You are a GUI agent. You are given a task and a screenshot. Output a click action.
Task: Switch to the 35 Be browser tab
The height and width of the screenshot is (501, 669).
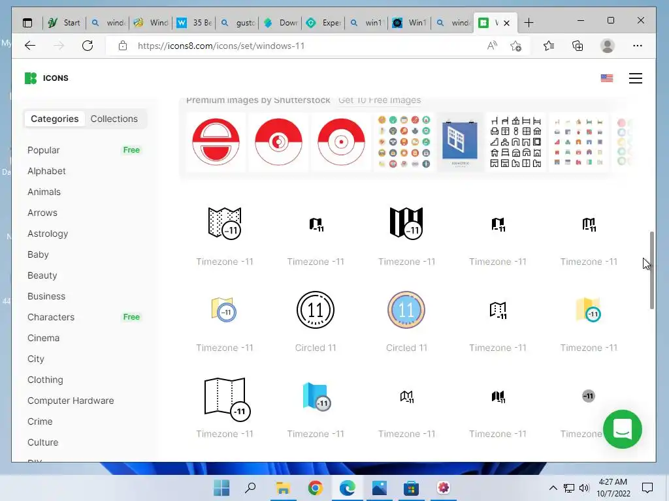tap(194, 23)
